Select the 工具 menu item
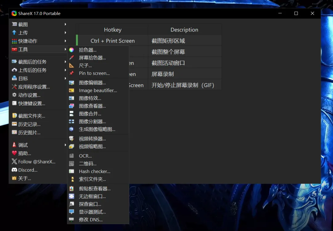This screenshot has width=333, height=231. click(39, 49)
